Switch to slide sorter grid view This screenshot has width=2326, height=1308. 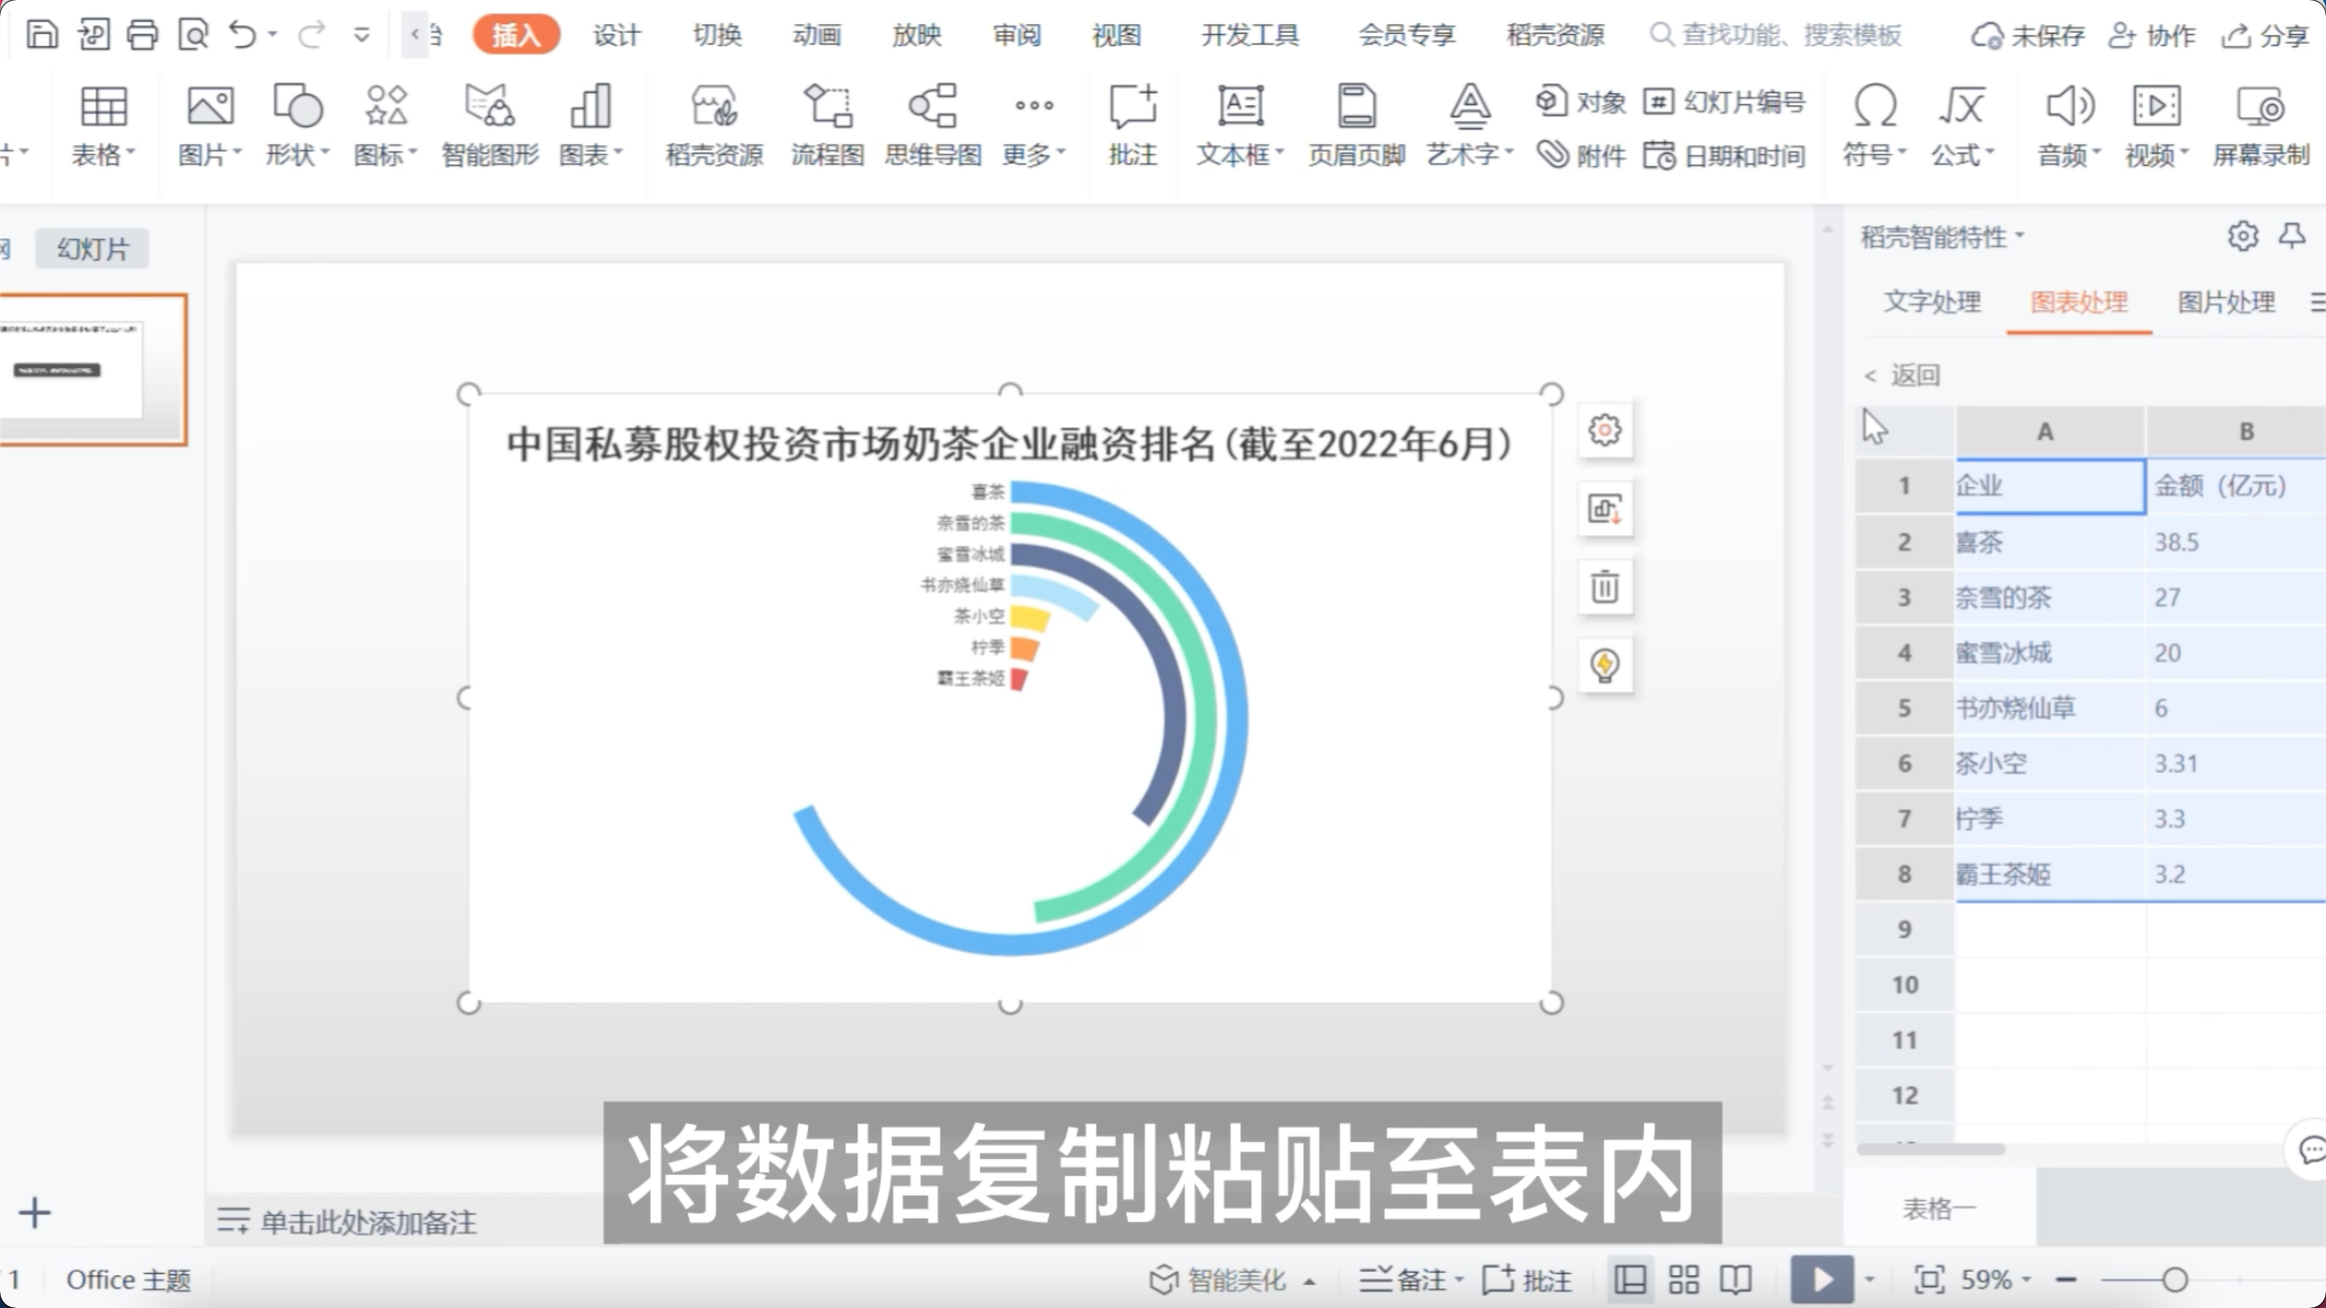click(x=1683, y=1279)
